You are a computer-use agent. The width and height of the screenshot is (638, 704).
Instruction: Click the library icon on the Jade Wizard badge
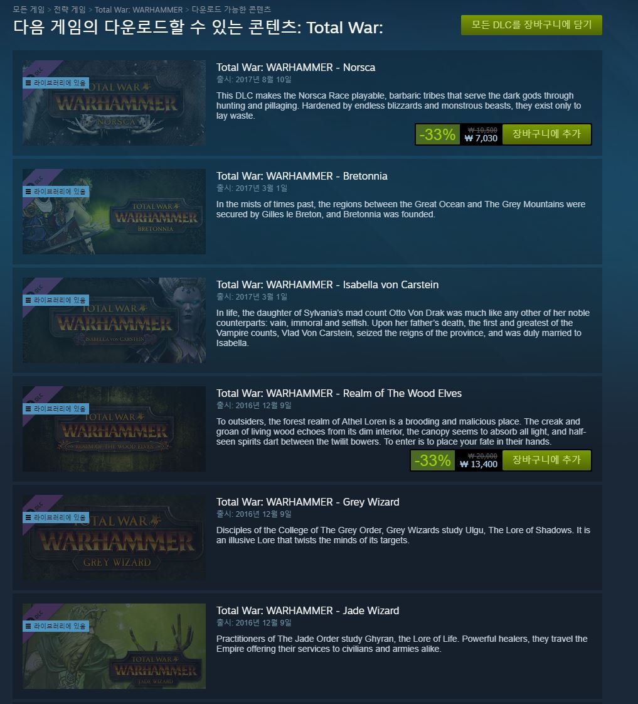tap(28, 626)
